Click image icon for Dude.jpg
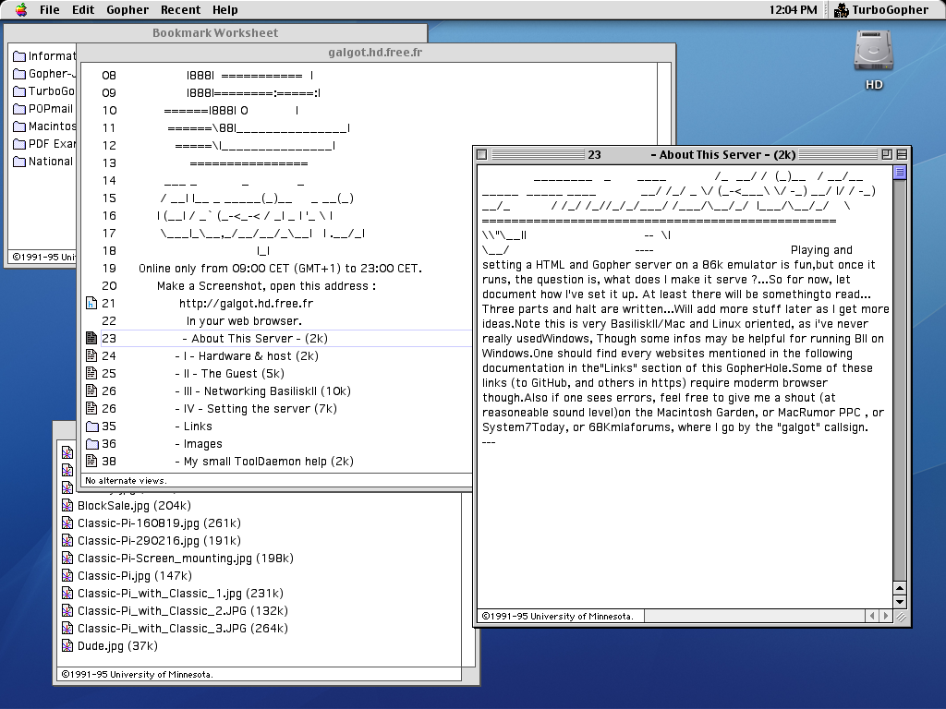This screenshot has height=709, width=946. coord(67,645)
